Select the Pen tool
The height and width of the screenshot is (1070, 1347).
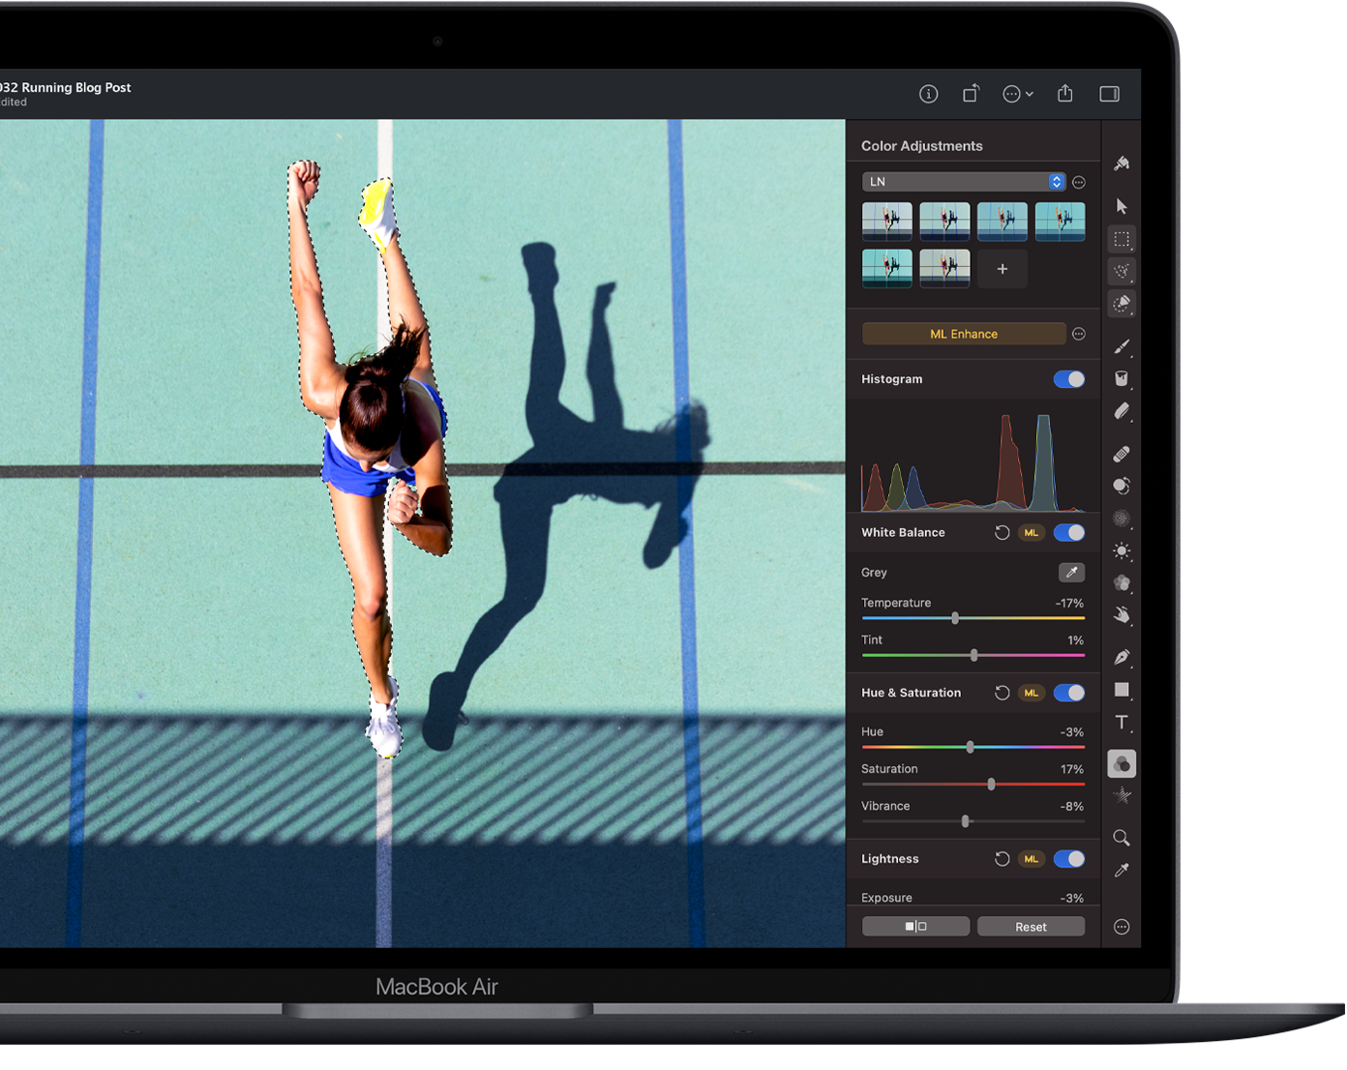click(1122, 658)
